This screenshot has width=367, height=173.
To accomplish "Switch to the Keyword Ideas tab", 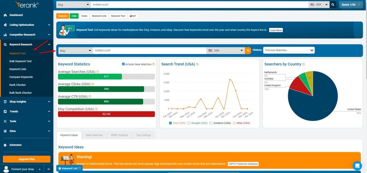I will pyautogui.click(x=69, y=135).
